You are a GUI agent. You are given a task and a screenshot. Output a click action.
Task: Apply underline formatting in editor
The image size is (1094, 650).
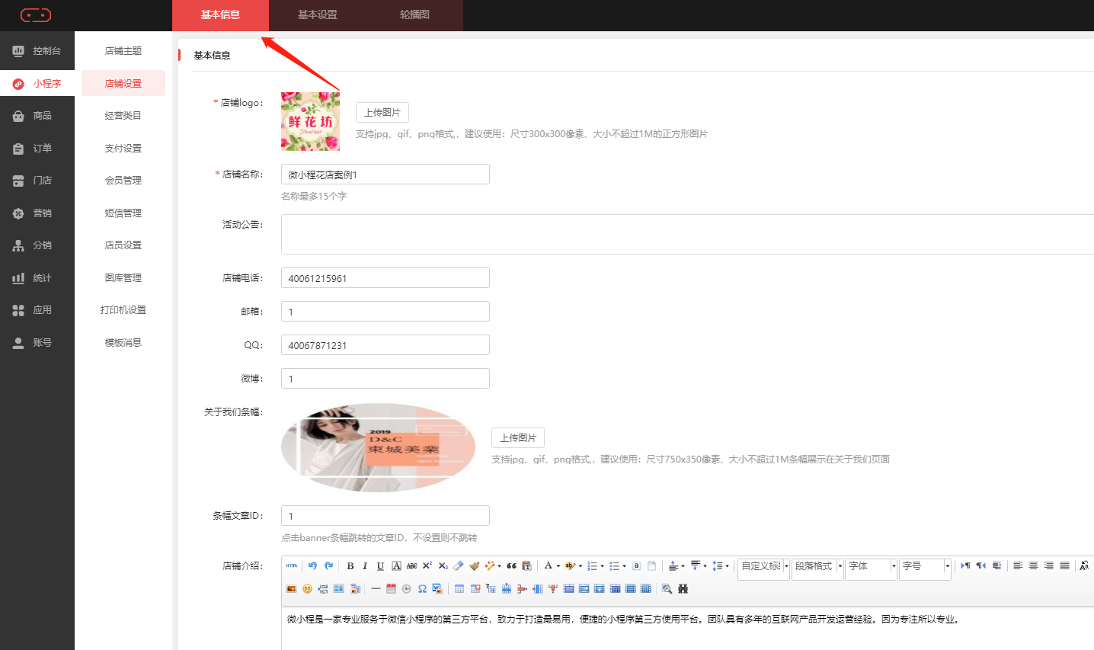click(x=380, y=566)
